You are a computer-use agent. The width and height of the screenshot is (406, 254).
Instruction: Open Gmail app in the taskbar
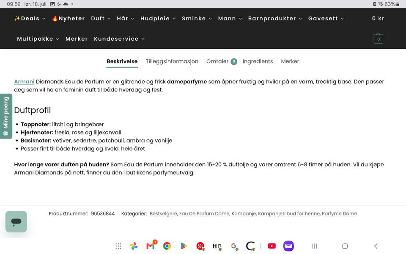(x=151, y=246)
